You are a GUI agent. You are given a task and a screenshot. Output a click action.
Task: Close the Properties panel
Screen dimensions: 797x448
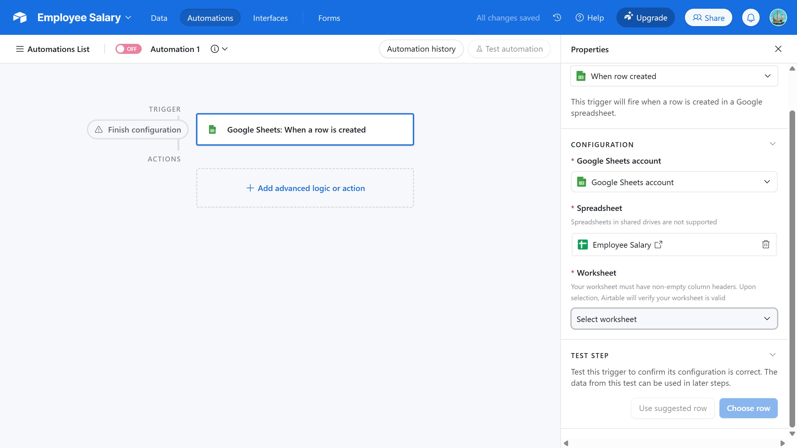[778, 49]
